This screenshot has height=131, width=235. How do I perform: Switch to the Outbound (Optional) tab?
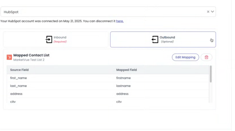163,39
